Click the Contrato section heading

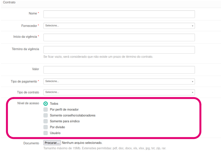point(9,2)
